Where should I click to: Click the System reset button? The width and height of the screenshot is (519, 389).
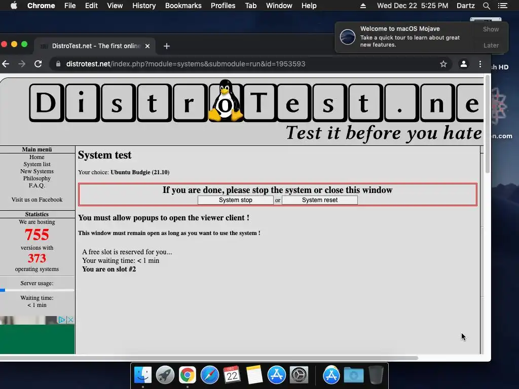(320, 200)
